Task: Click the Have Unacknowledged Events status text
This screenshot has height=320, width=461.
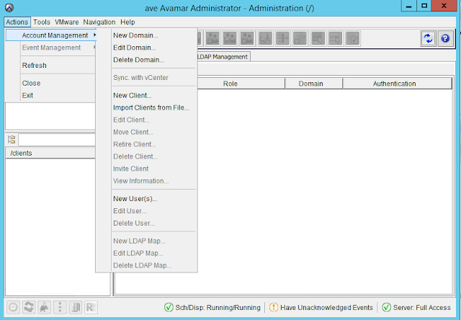Action: point(326,308)
